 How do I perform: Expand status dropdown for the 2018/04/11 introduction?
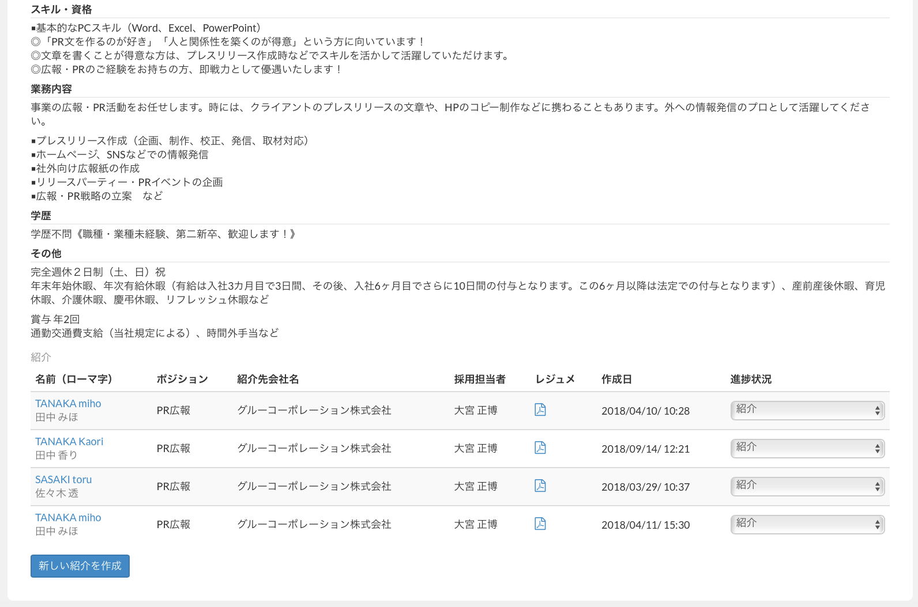[807, 524]
